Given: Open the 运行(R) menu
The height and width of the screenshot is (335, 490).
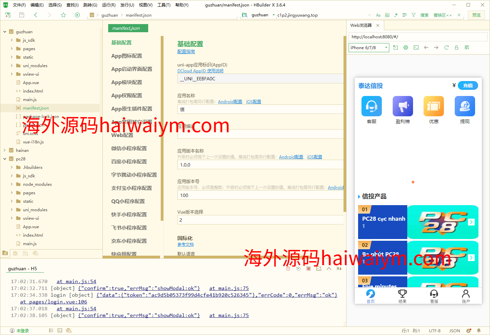Looking at the screenshot, I should pos(109,5).
